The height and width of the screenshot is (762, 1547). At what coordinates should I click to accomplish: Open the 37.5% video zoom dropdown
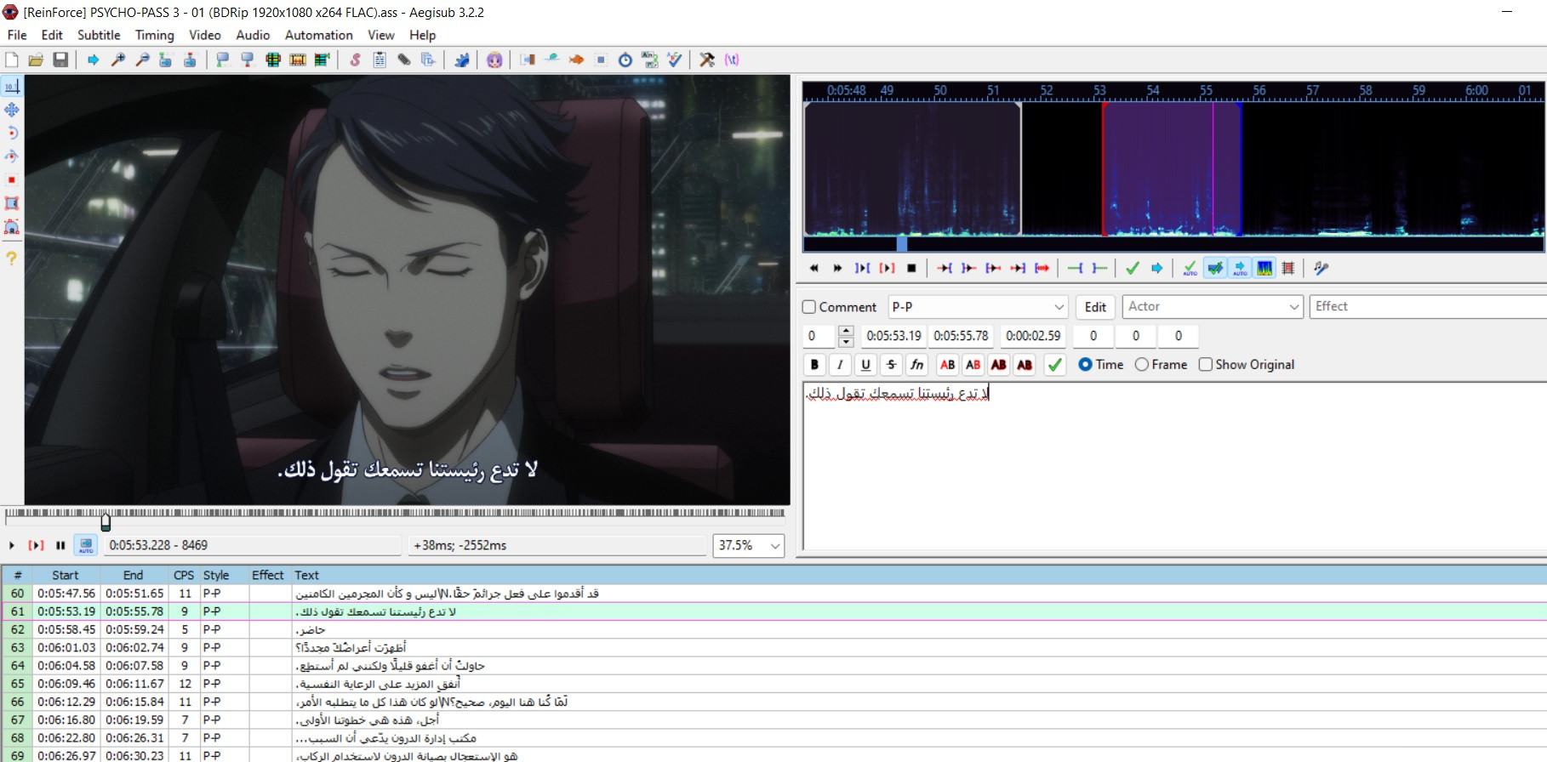pos(775,546)
